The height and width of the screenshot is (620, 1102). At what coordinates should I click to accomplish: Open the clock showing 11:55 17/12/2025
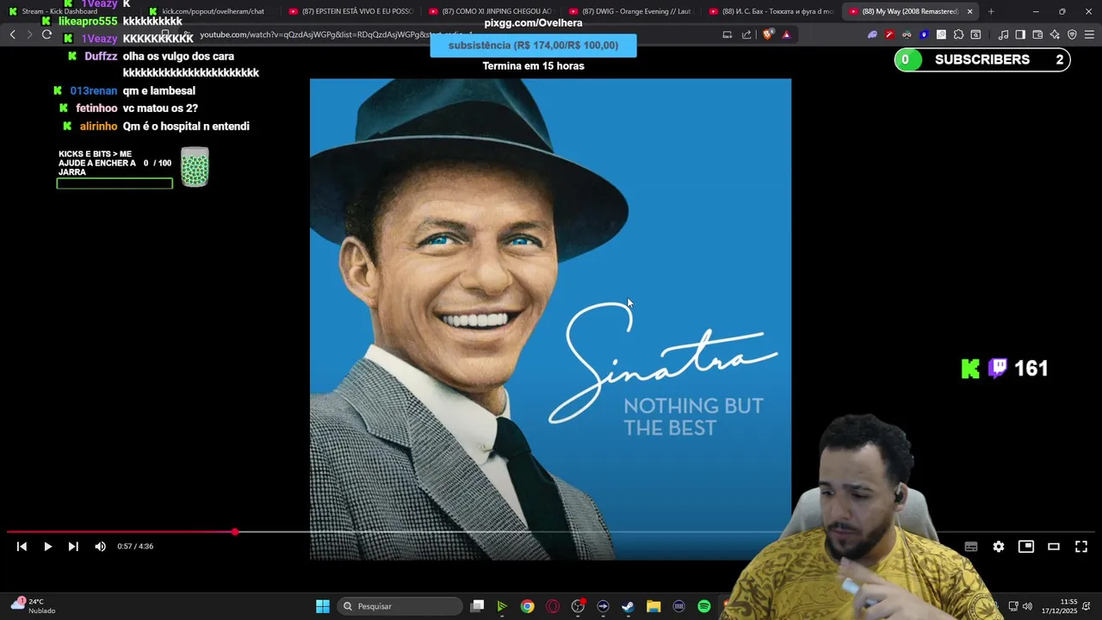pyautogui.click(x=1060, y=606)
